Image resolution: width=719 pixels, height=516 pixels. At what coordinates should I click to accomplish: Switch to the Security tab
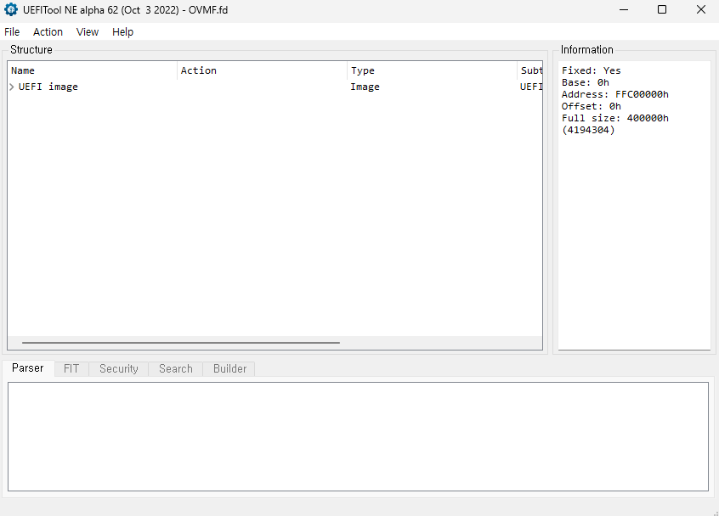click(x=118, y=368)
